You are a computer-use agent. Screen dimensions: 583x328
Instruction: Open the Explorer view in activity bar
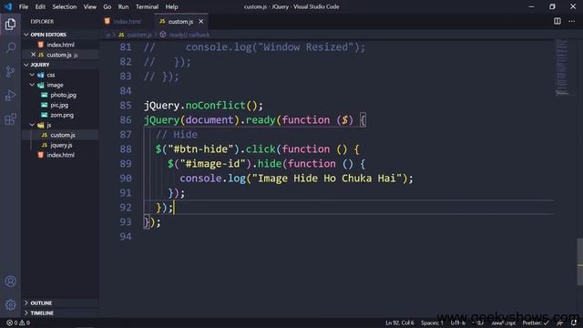10,25
